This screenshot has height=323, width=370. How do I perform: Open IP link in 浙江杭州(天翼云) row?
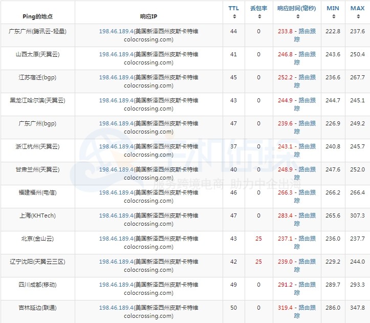click(x=116, y=146)
